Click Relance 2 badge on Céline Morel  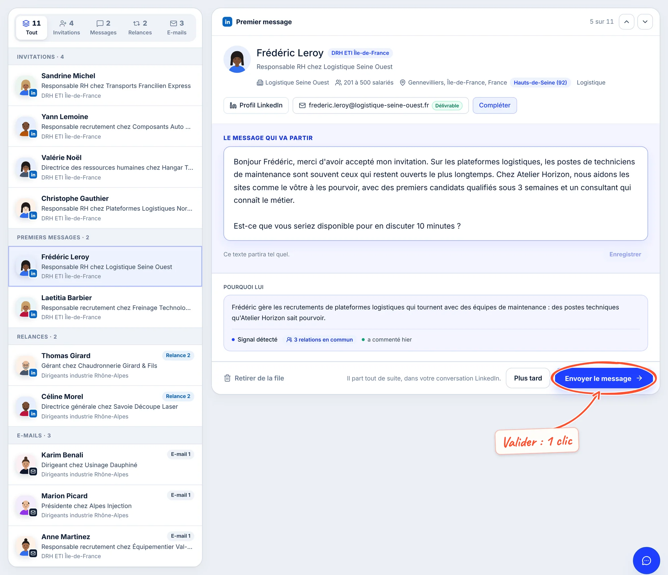tap(178, 396)
